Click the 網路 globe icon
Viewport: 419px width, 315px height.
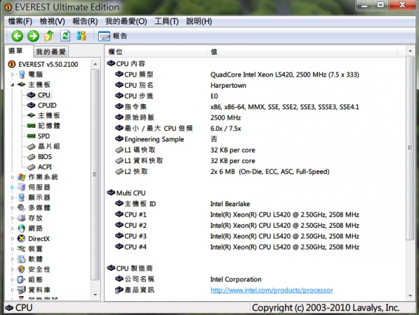(x=22, y=229)
